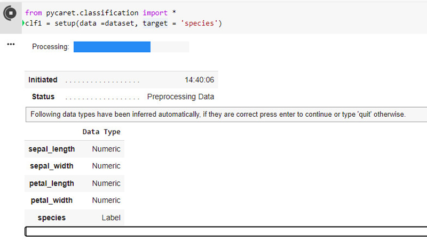The image size is (427, 241).
Task: Select the species row label
Action: click(x=52, y=218)
